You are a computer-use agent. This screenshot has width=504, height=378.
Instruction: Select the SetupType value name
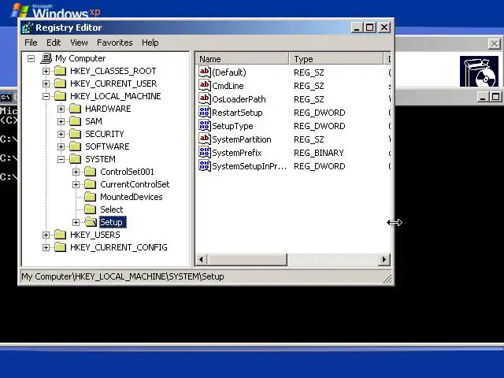232,126
